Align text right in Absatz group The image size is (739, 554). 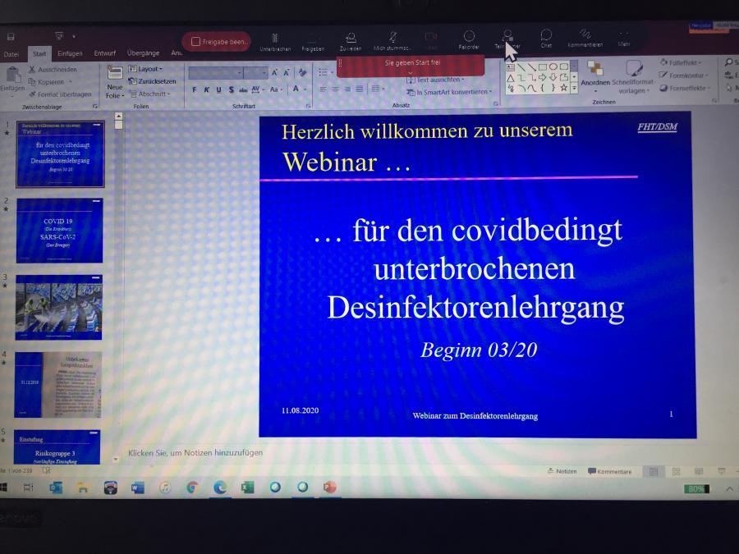click(347, 89)
